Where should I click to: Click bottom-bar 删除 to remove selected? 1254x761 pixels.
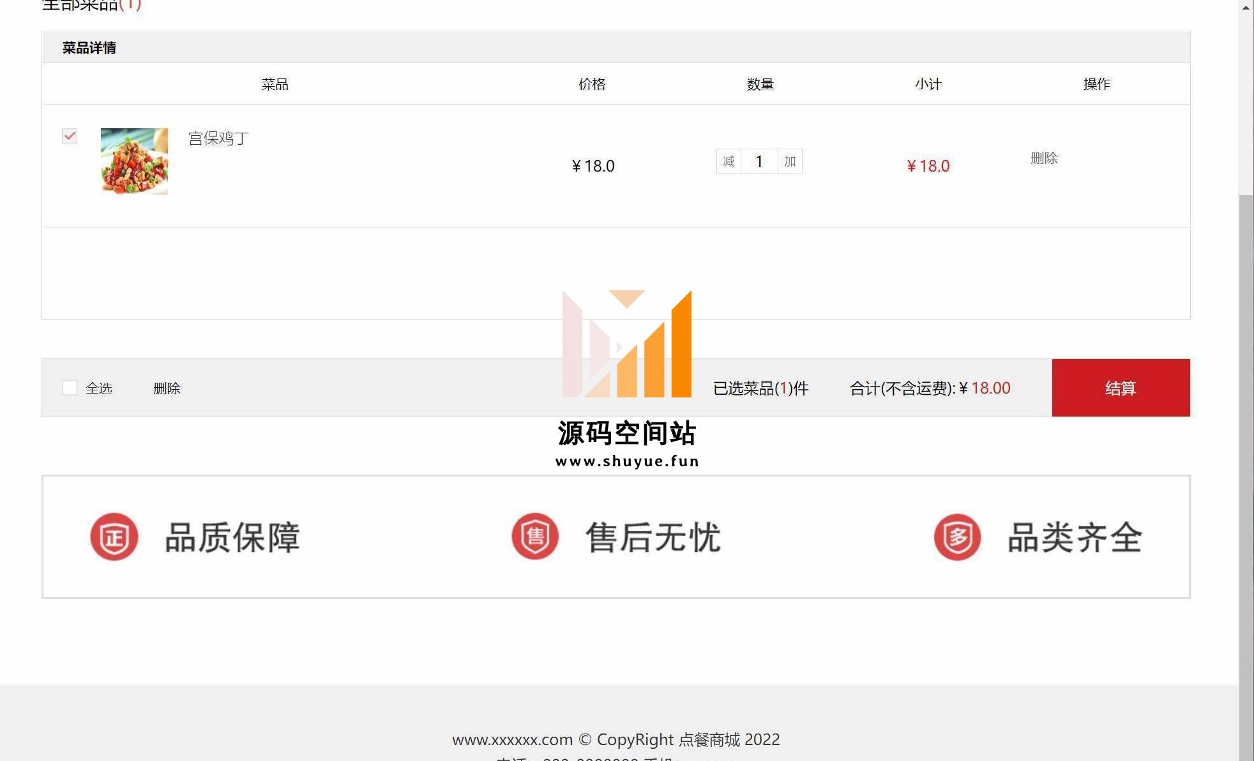(167, 388)
